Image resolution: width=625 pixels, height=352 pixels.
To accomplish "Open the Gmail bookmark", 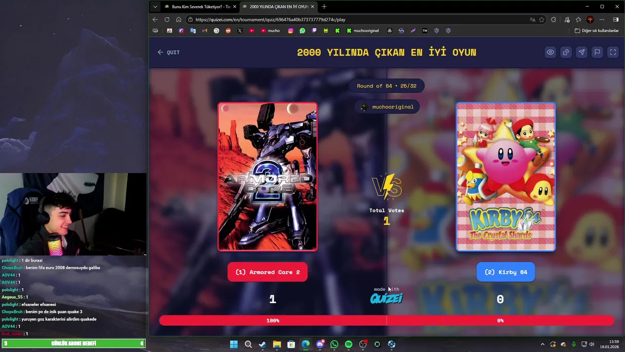I will [x=205, y=31].
